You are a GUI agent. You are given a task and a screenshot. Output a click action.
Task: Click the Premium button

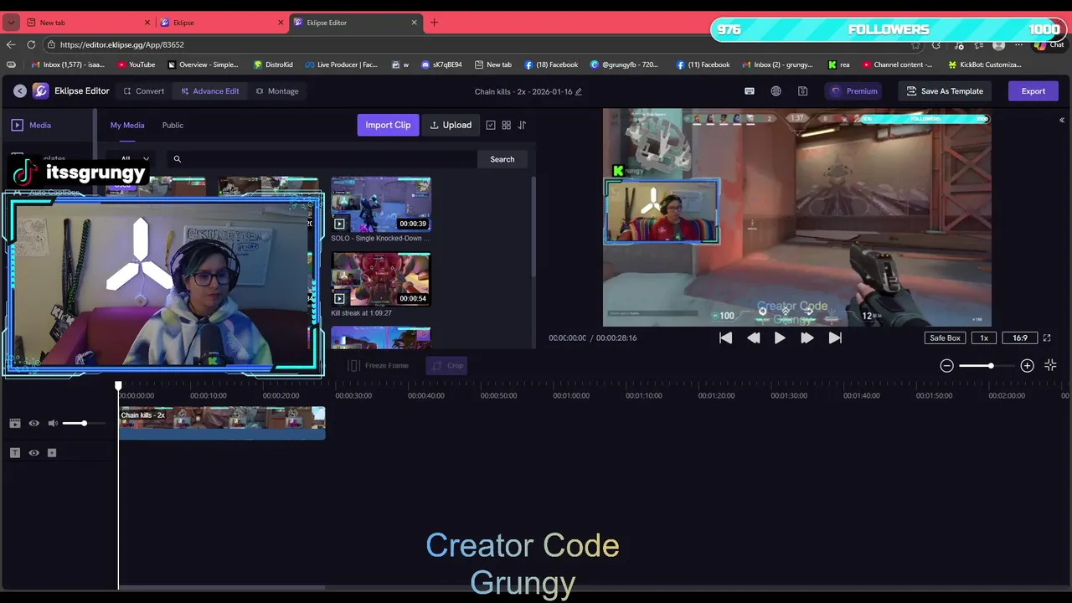point(853,91)
